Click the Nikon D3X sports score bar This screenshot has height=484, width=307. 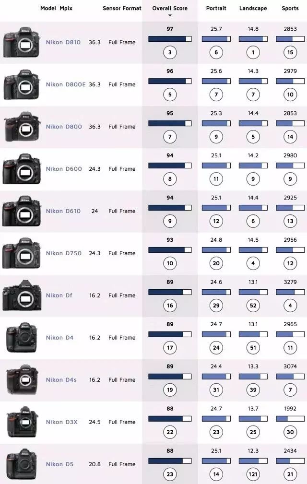click(x=290, y=419)
